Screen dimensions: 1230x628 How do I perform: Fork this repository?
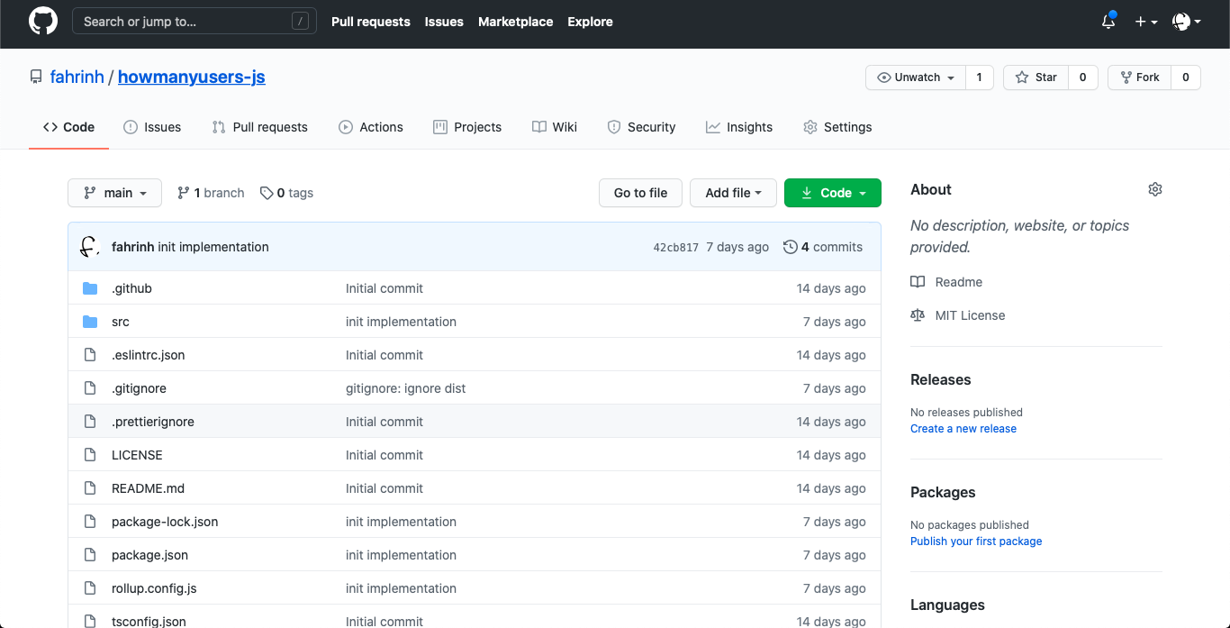coord(1140,77)
